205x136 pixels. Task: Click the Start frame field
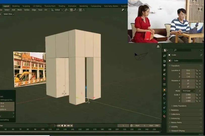(x=140, y=126)
